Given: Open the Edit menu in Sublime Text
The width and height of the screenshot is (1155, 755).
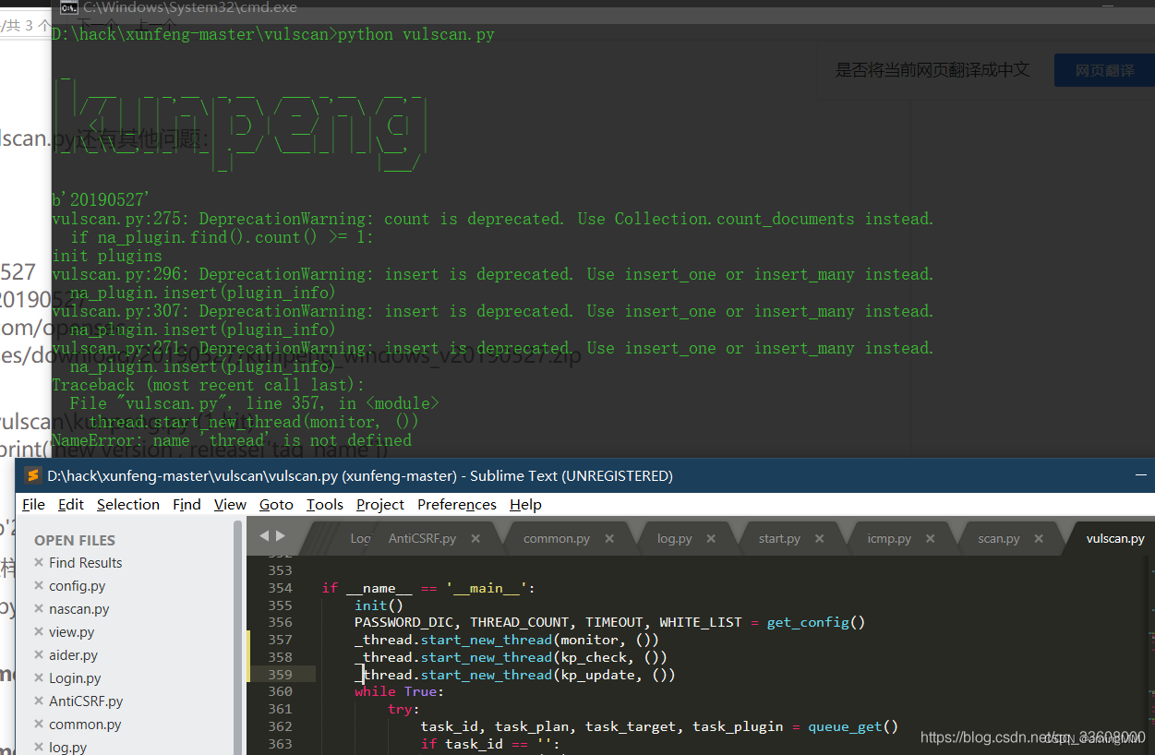Looking at the screenshot, I should tap(71, 504).
